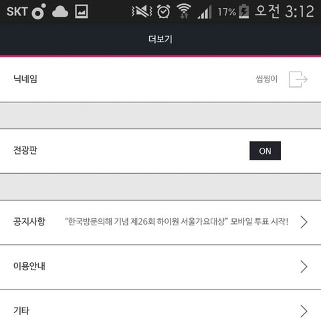This screenshot has height=321, width=321.
Task: Tap the cloud icon in status bar
Action: point(60,11)
